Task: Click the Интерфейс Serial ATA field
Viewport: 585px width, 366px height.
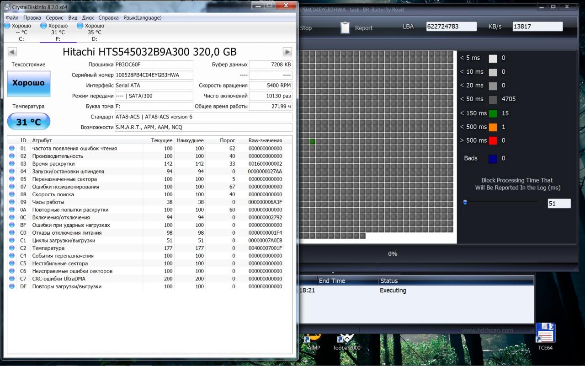Action: click(x=154, y=86)
